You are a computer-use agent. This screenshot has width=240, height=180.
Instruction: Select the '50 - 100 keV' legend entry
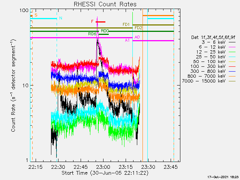click(x=214, y=61)
